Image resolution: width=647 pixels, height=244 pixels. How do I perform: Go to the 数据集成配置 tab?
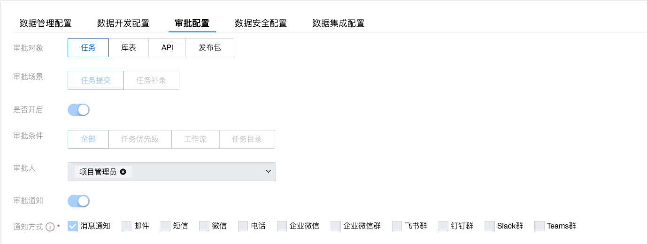click(339, 23)
